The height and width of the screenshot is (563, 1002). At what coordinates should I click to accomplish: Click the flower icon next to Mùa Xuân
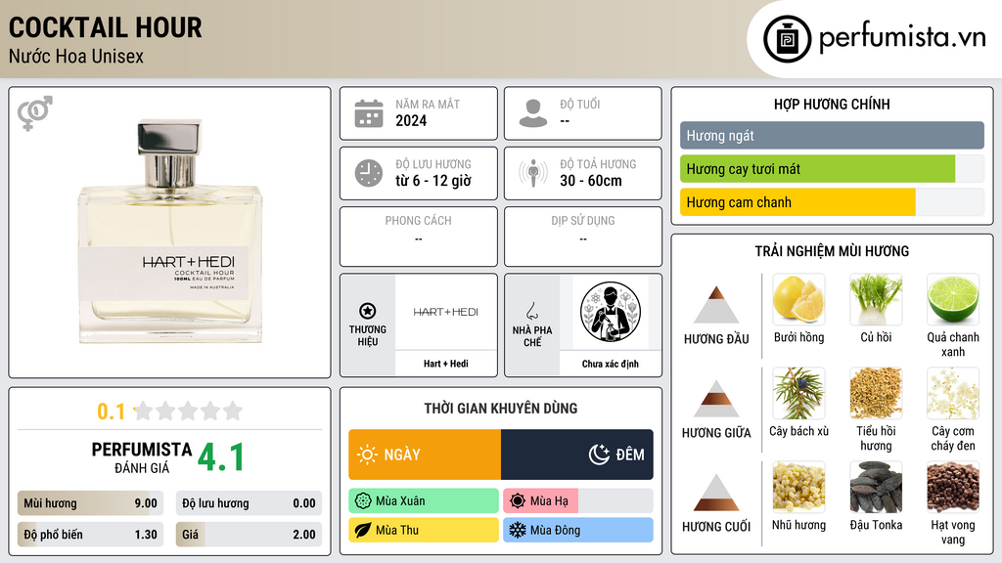(x=363, y=501)
